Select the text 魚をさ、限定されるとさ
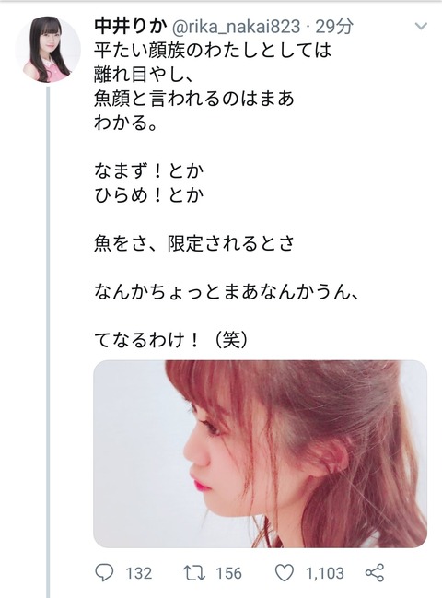442x598 pixels. pyautogui.click(x=194, y=244)
